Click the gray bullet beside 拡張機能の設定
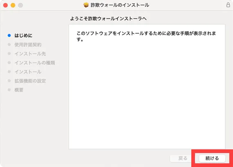This screenshot has height=167, width=233. pyautogui.click(x=9, y=81)
